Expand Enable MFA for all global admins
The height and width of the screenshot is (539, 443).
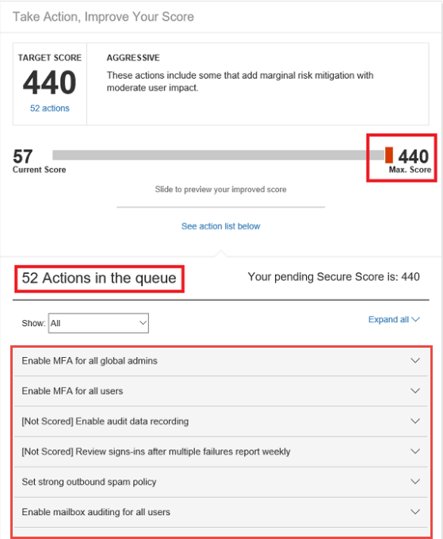pos(220,360)
